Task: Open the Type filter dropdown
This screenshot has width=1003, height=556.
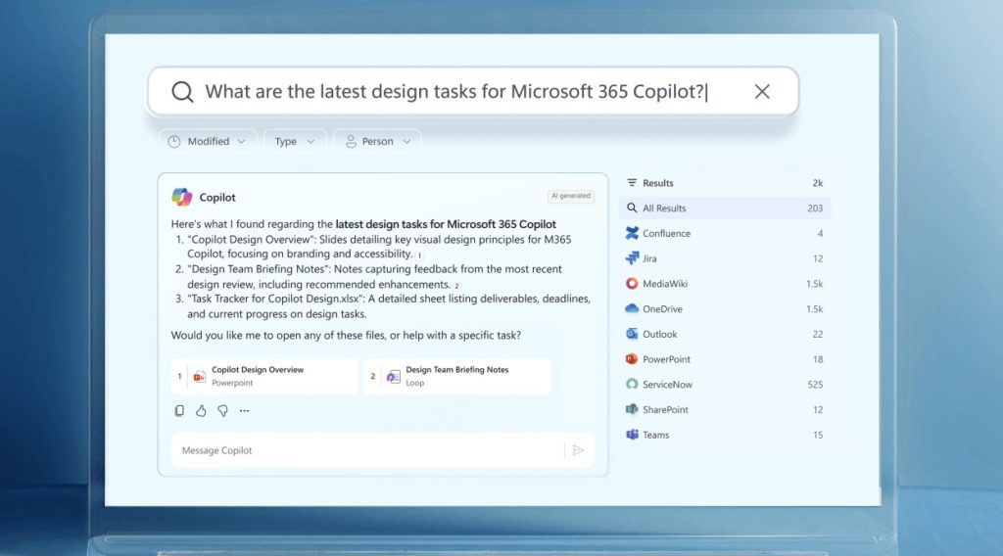Action: coord(295,141)
